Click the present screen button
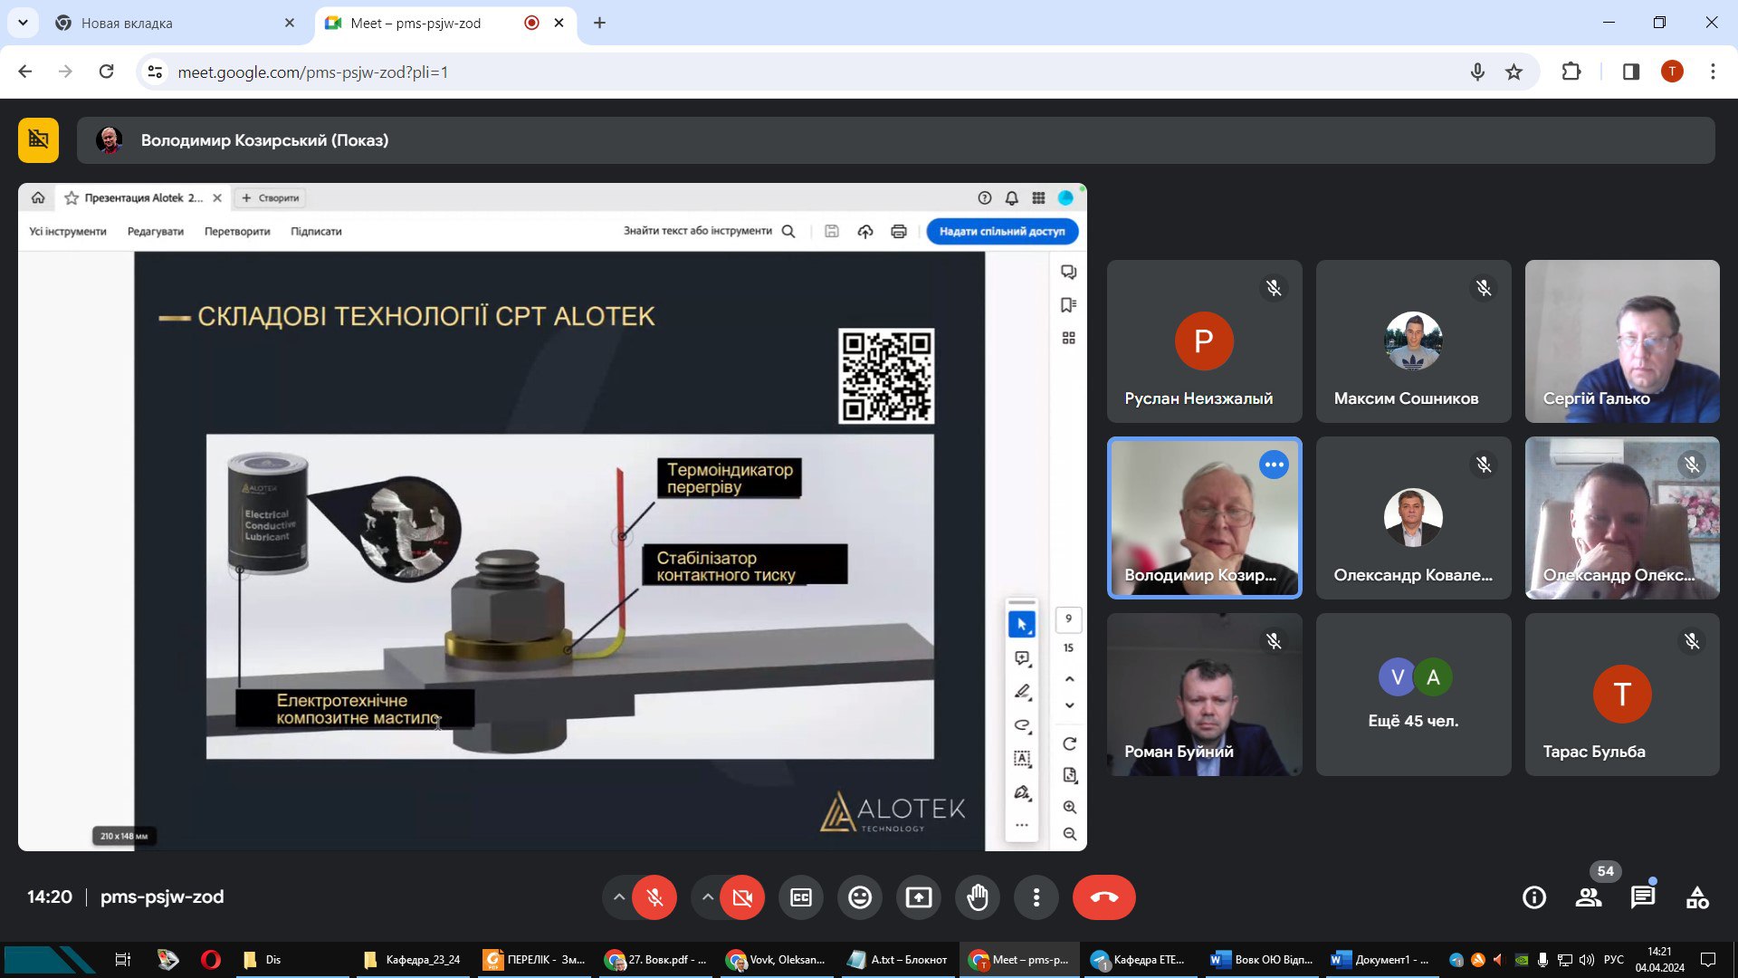Viewport: 1738px width, 978px height. click(x=919, y=897)
